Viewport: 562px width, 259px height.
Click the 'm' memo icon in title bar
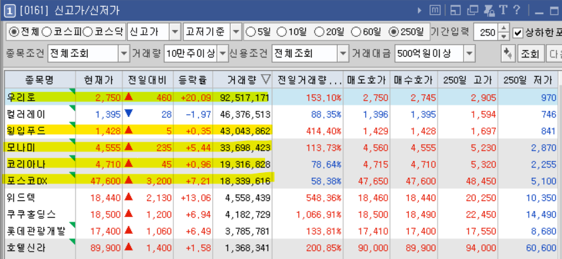point(435,11)
